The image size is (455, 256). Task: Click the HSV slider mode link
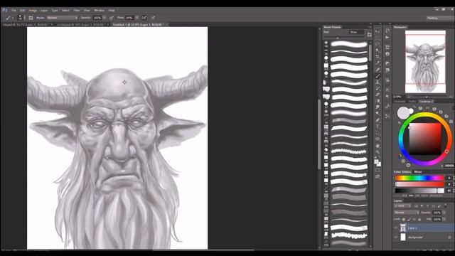point(411,196)
